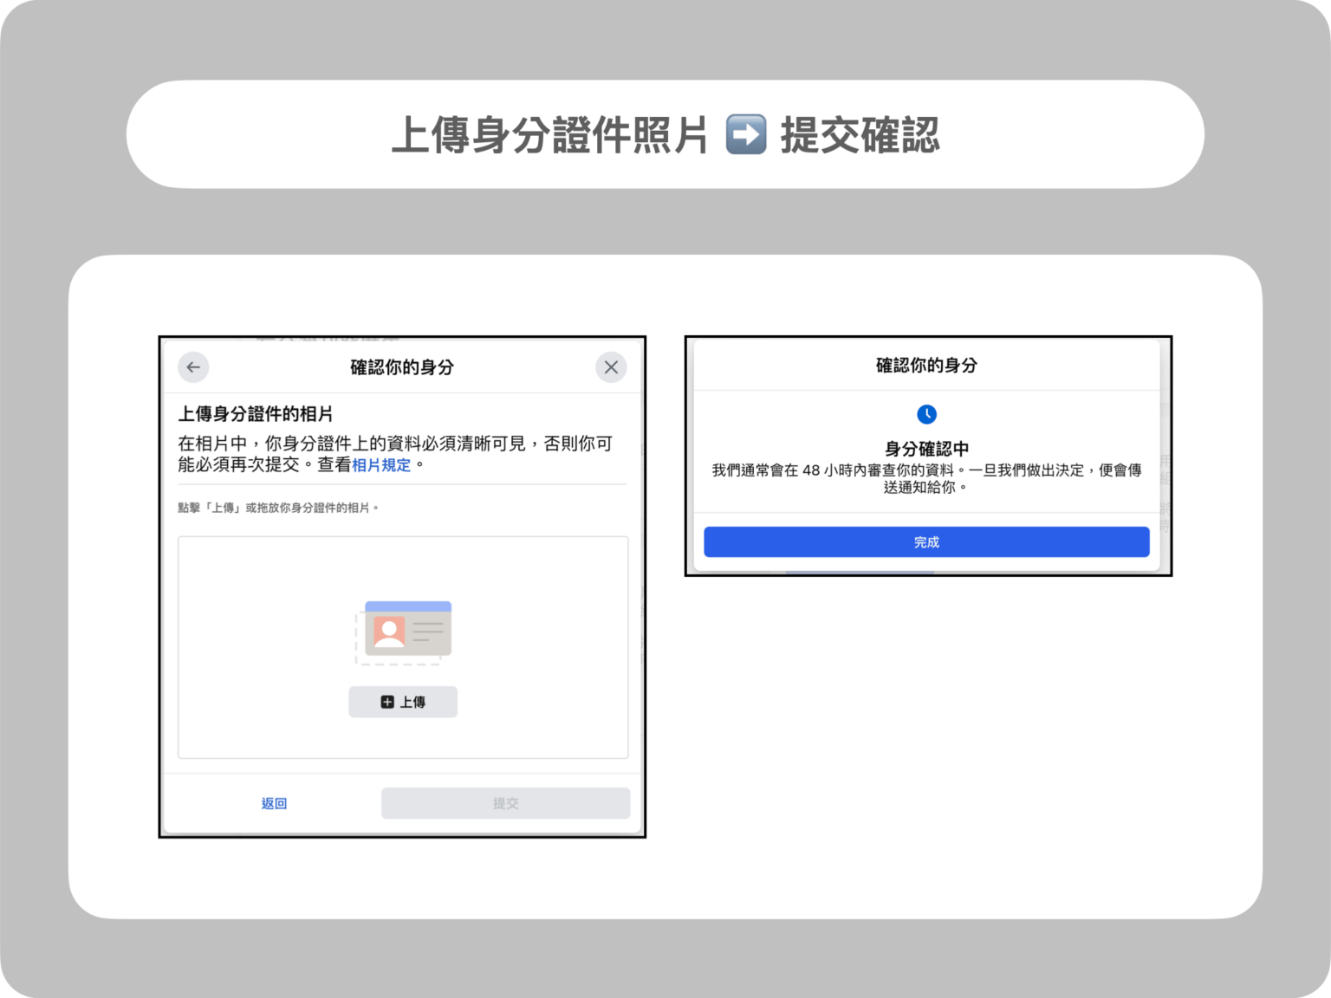Click the 返回 link to go back
The height and width of the screenshot is (998, 1331).
point(273,803)
